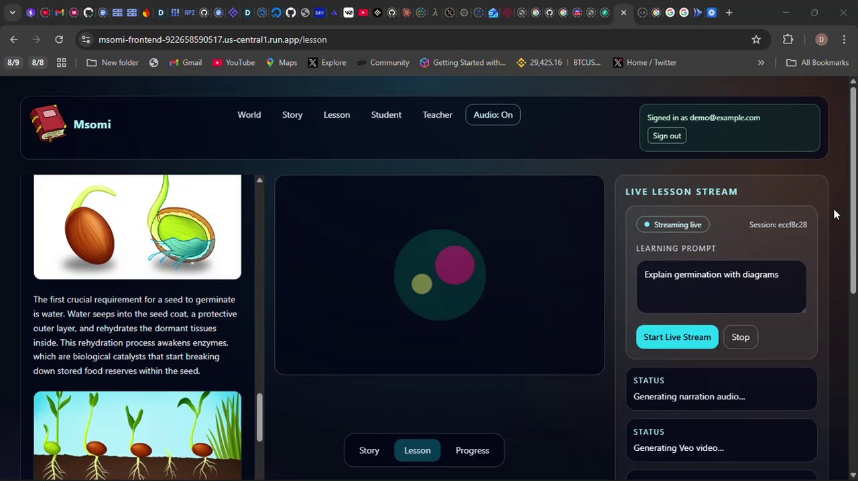The height and width of the screenshot is (481, 858).
Task: Reload the current page
Action: click(x=59, y=39)
